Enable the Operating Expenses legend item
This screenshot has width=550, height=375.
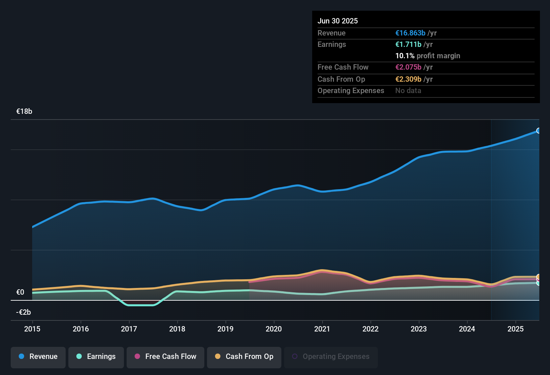(331, 357)
